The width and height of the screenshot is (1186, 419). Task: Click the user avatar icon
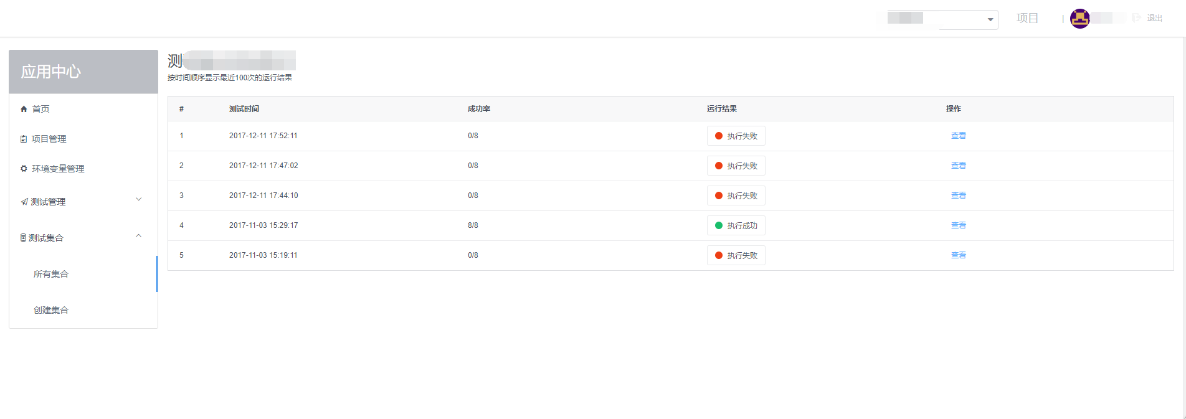[1079, 19]
